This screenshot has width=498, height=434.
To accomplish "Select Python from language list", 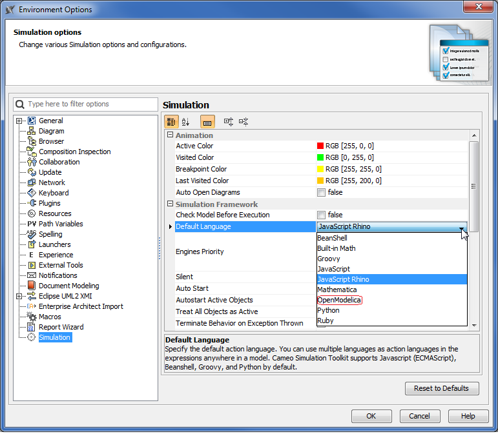I will click(x=392, y=311).
